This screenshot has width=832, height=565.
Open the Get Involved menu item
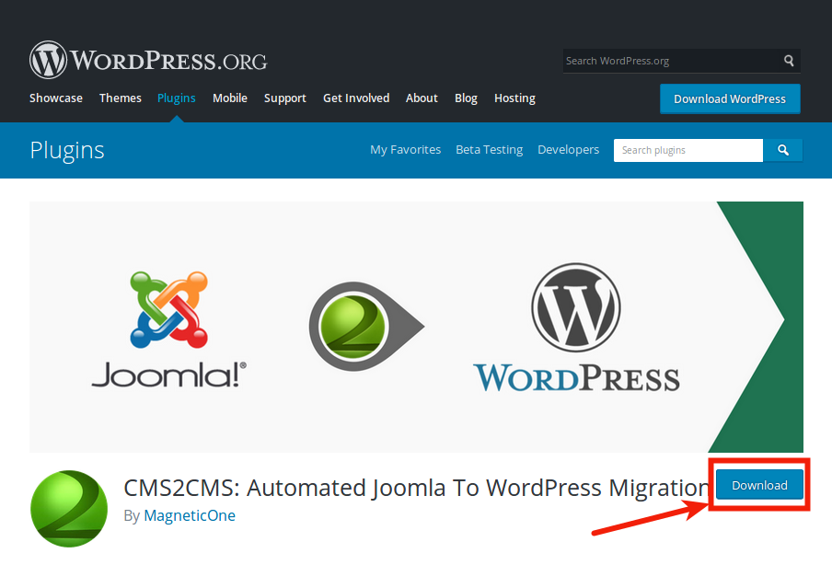(x=356, y=98)
